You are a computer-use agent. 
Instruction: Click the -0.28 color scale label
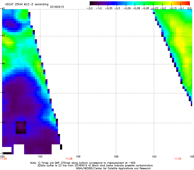pos(136,8)
